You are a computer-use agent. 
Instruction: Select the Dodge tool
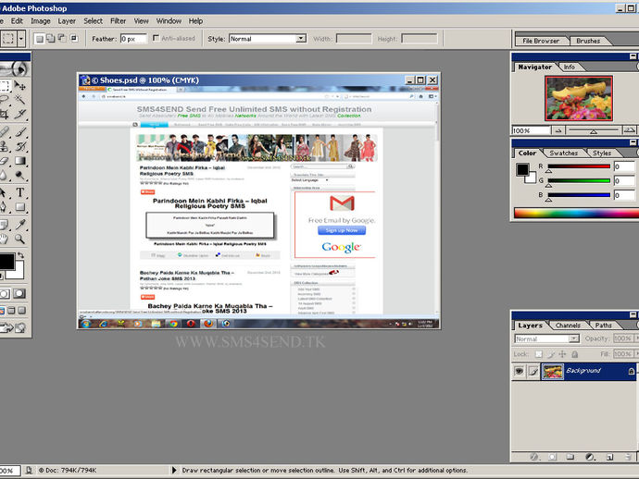19,176
